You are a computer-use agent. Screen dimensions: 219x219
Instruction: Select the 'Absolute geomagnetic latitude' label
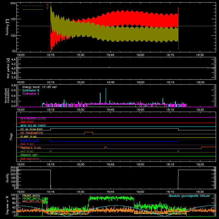tap(189, 196)
